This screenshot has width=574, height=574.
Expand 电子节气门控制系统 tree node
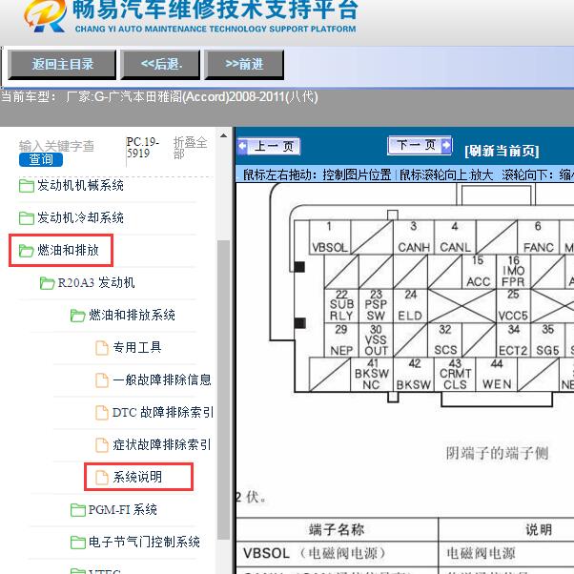[144, 543]
